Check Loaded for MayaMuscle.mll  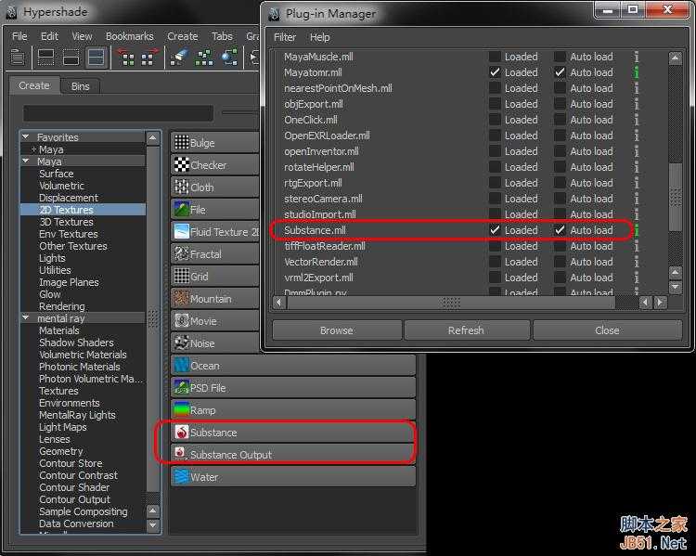pos(495,57)
